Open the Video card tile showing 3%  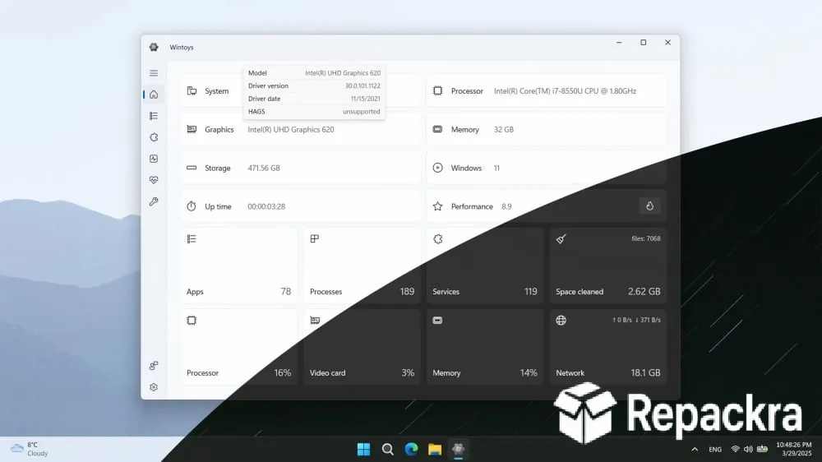pos(362,347)
